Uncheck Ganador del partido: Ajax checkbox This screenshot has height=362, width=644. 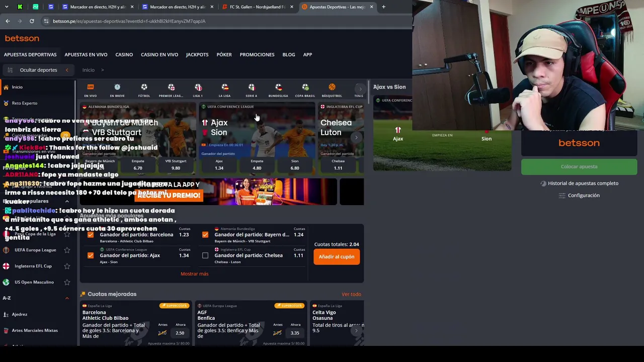[x=91, y=255]
